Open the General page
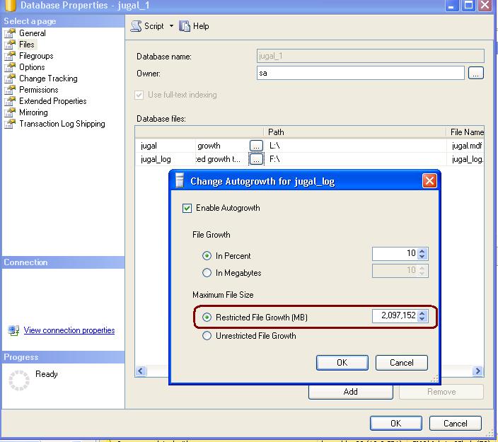498x442 pixels. 32,33
